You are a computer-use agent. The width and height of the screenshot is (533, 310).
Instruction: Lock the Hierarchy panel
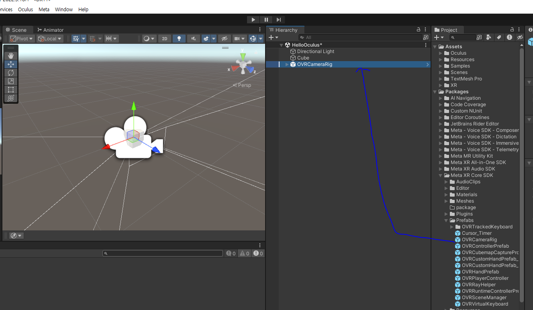(x=419, y=30)
